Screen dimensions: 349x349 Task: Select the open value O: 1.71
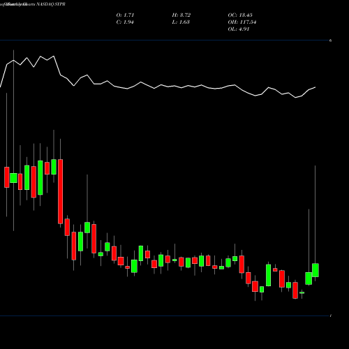click(125, 15)
